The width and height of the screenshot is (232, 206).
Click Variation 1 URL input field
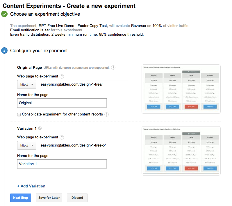83,145
